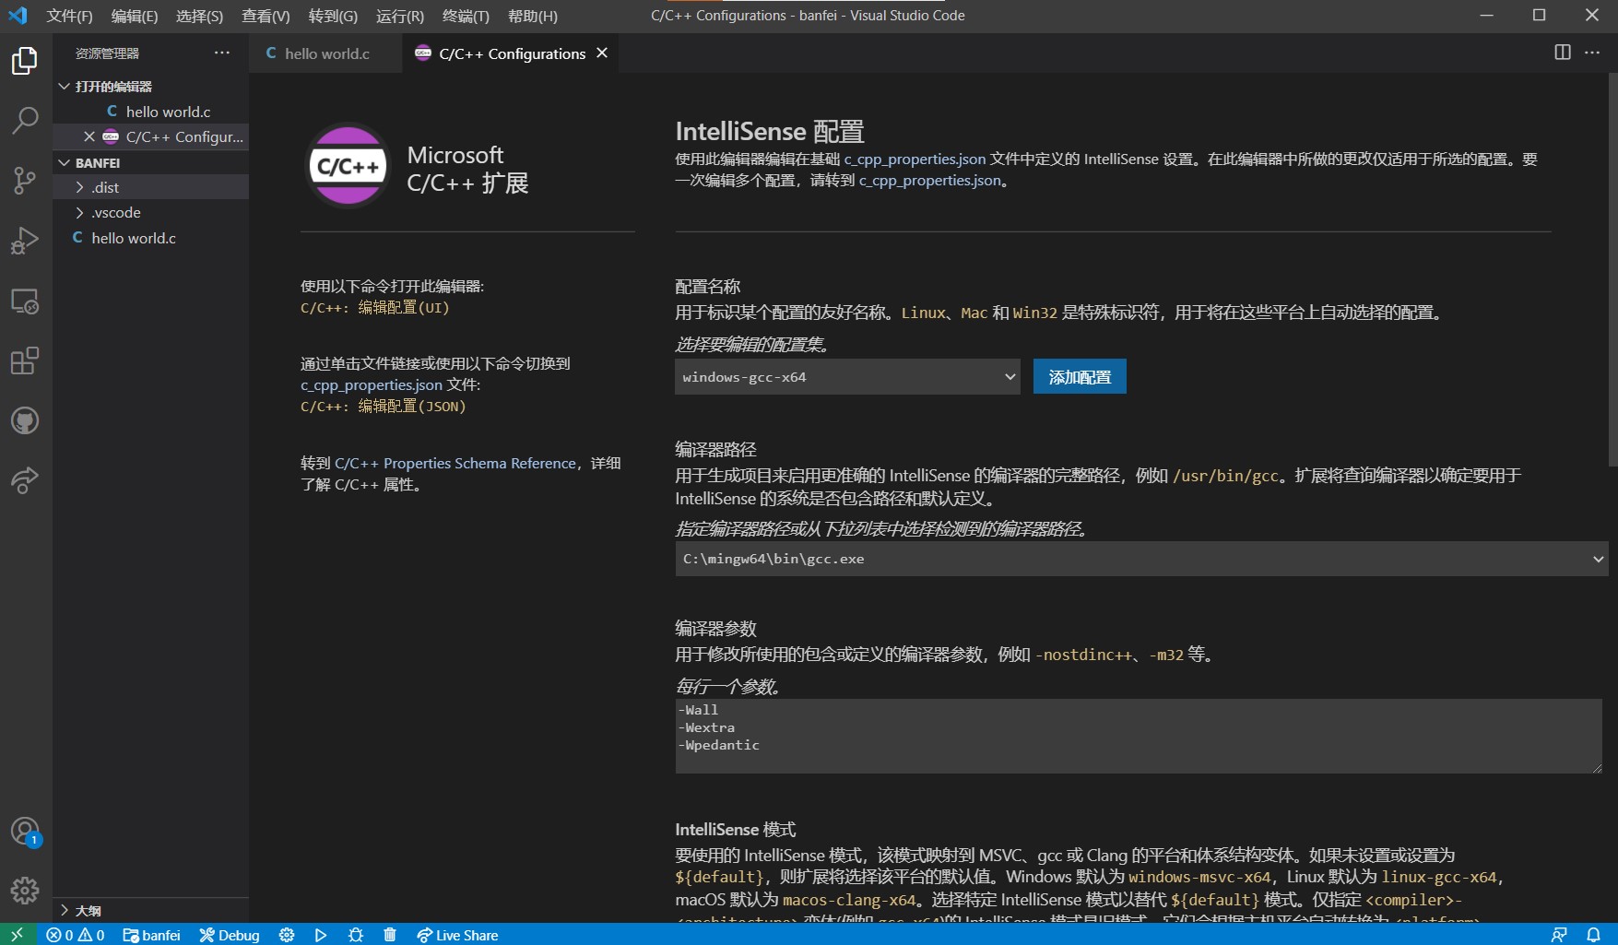This screenshot has width=1618, height=945.
Task: Switch to the hello world.c tab
Action: (325, 53)
